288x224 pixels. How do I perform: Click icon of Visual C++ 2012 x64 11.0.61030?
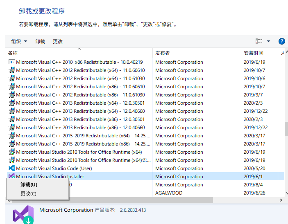click(x=12, y=78)
